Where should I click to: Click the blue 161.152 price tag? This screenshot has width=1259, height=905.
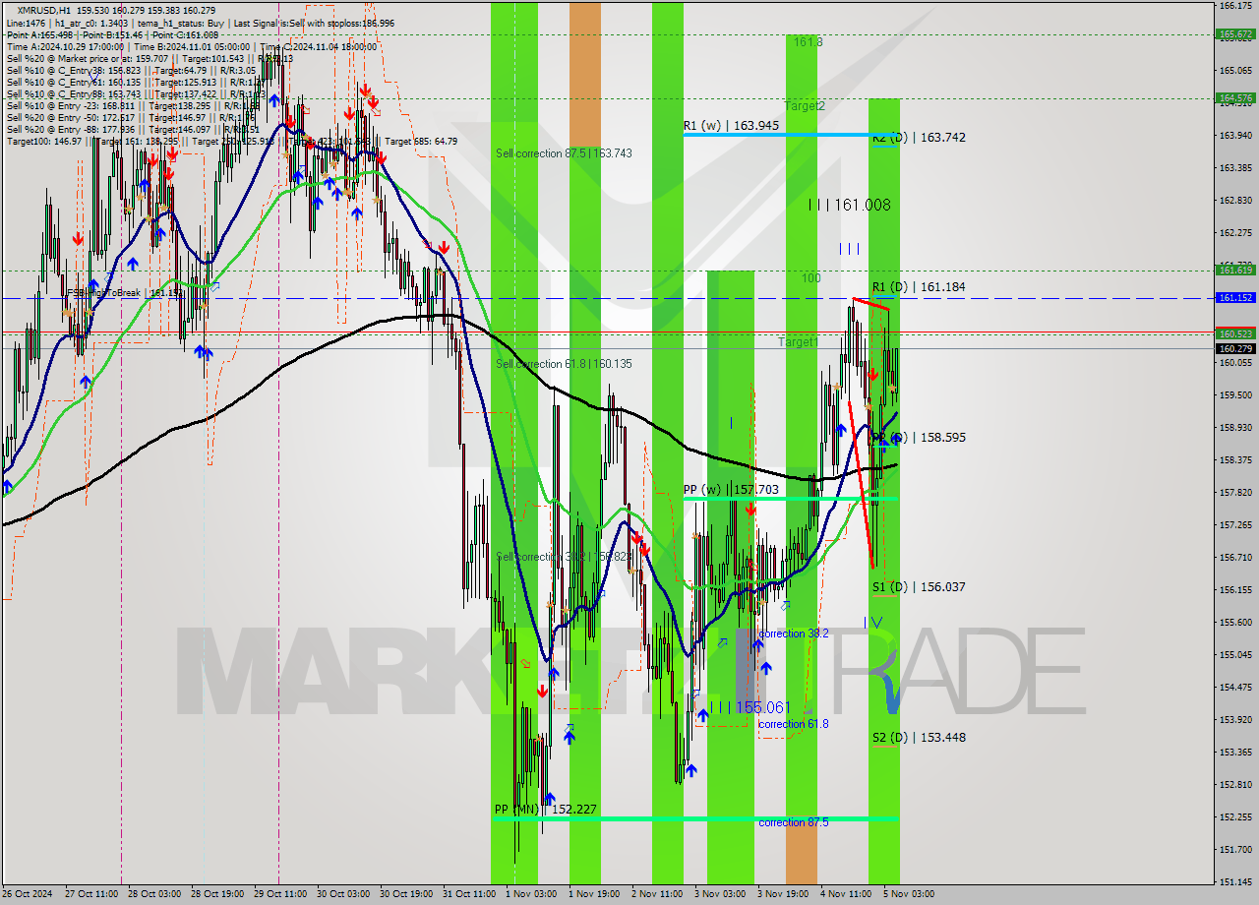tap(1235, 297)
